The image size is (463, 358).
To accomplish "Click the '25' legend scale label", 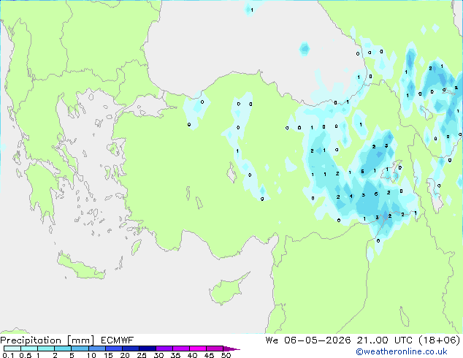I will [x=142, y=355].
